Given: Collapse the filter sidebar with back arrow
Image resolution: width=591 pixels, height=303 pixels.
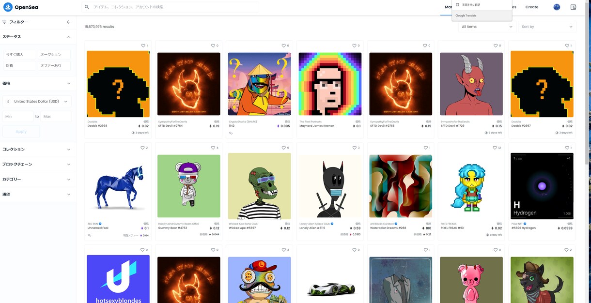Looking at the screenshot, I should (68, 22).
